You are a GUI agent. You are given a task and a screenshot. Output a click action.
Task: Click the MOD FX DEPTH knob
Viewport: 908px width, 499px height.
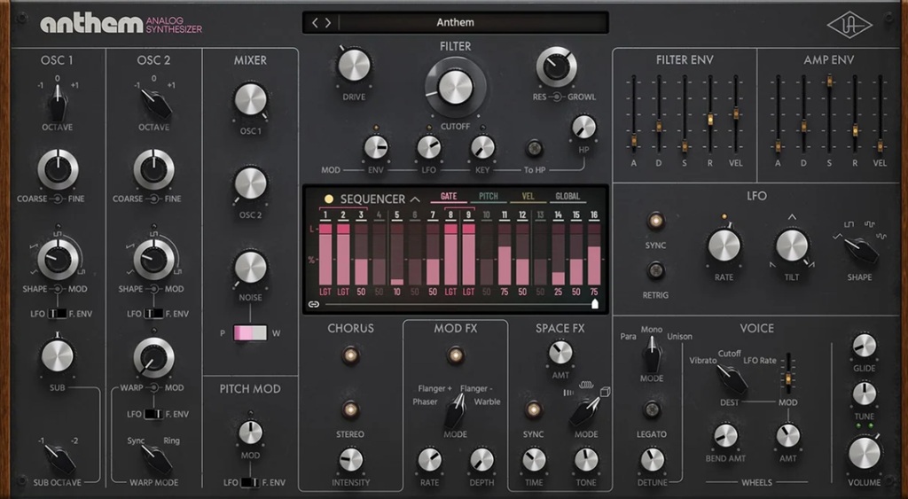481,460
